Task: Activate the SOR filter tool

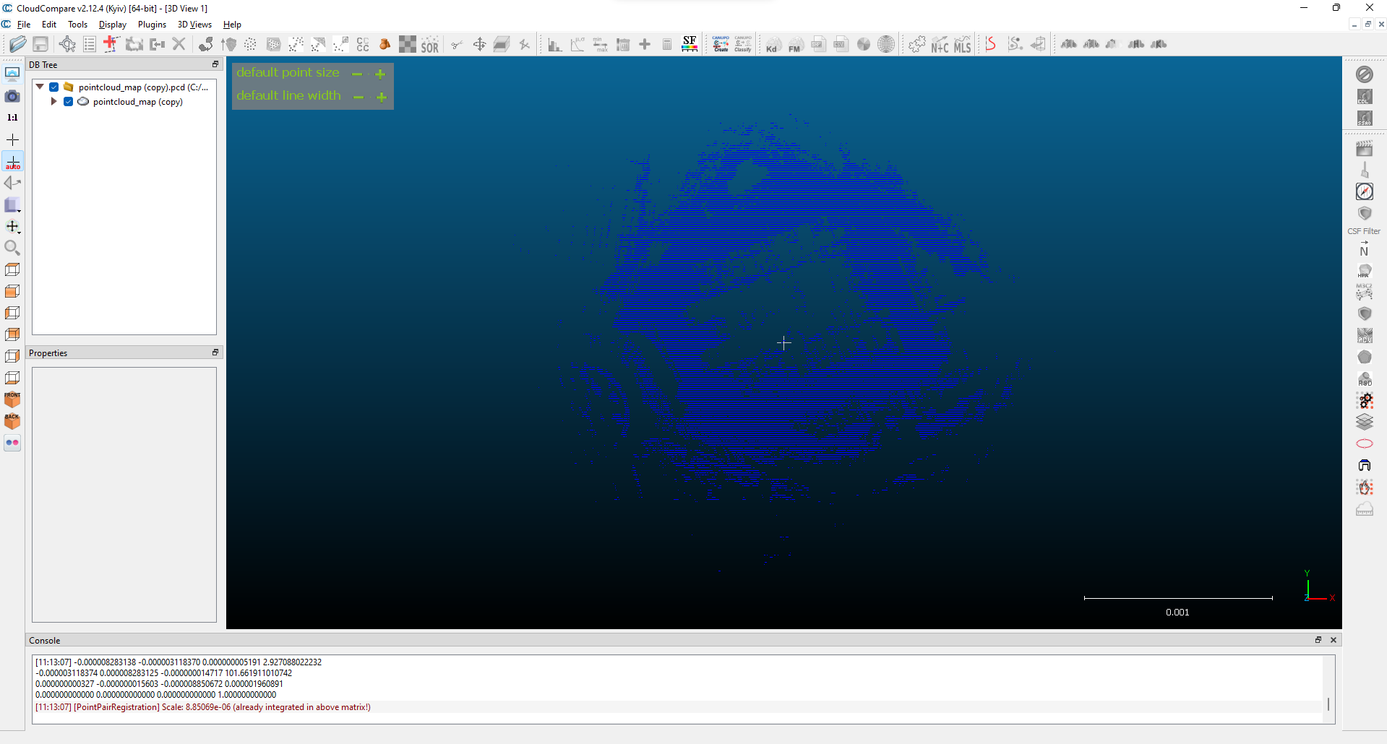Action: [430, 45]
